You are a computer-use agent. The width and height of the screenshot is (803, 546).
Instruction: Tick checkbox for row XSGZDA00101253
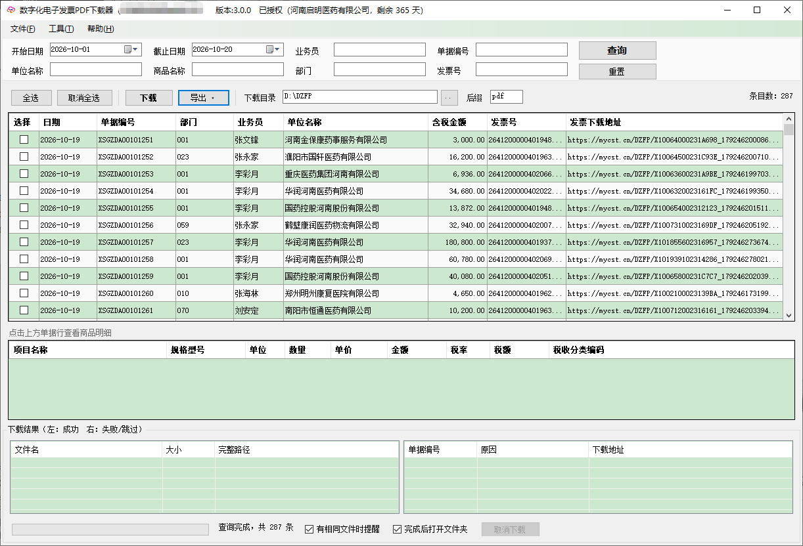(x=24, y=174)
